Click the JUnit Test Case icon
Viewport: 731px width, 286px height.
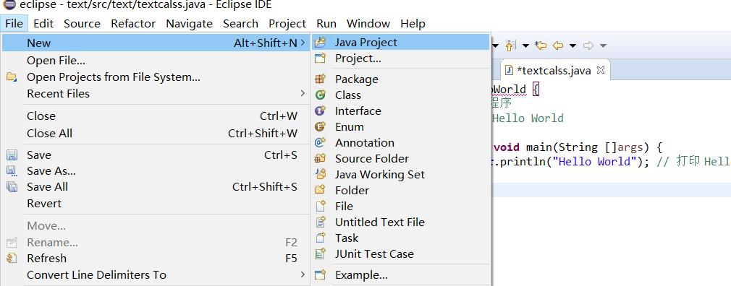click(x=320, y=254)
